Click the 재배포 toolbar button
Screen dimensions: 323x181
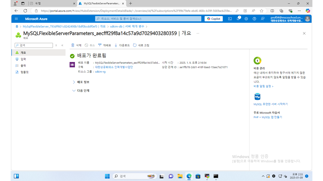tap(105, 45)
